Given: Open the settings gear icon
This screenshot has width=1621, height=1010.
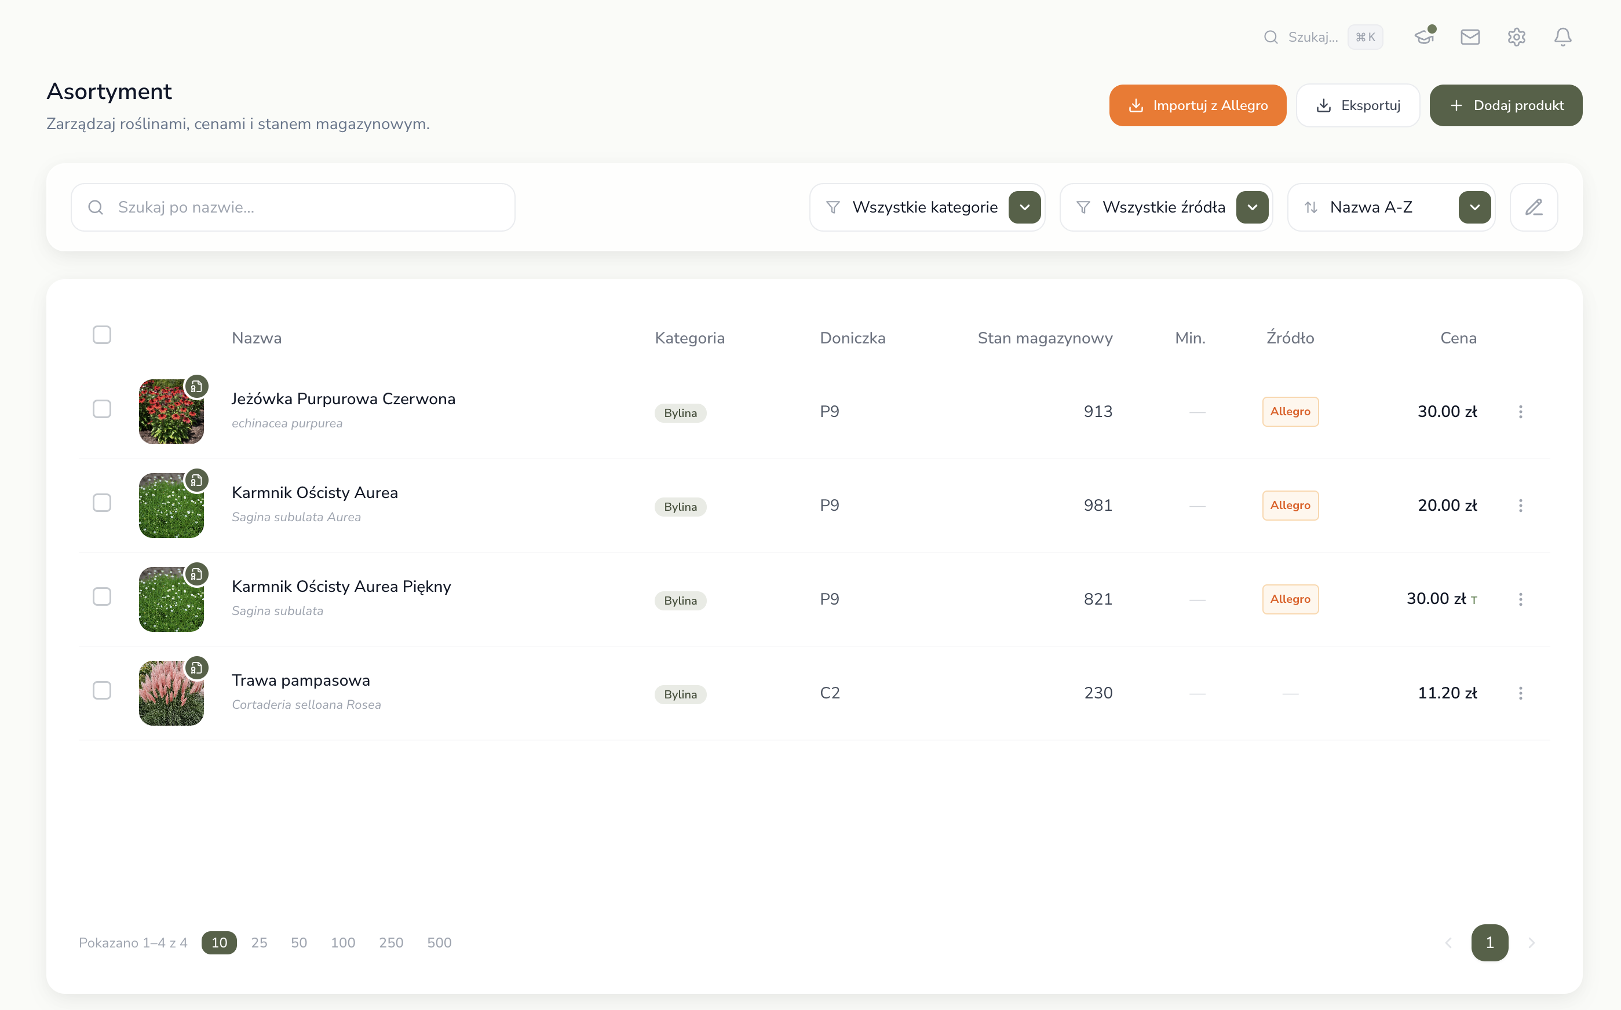Looking at the screenshot, I should pos(1516,36).
